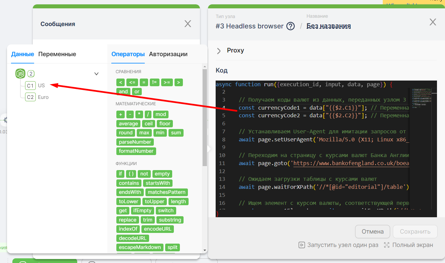The image size is (445, 263).
Task: Insert the max function
Action: 144,133
